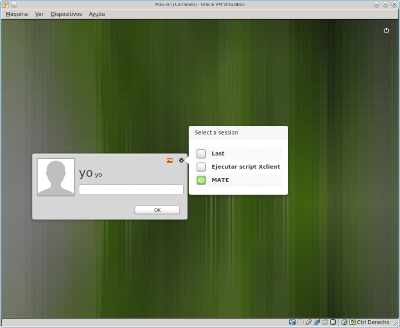Click the yo user avatar picture
This screenshot has width=400, height=328.
pos(56,177)
